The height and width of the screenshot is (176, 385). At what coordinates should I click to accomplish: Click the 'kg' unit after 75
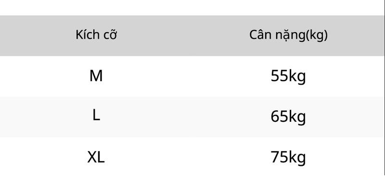pyautogui.click(x=297, y=158)
